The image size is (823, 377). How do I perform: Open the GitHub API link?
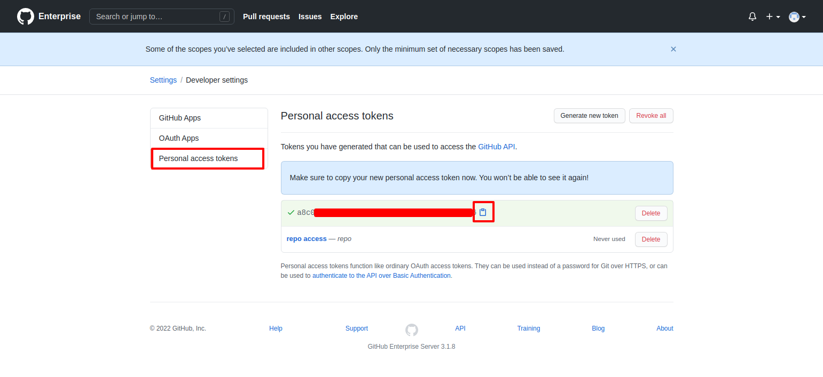(x=497, y=147)
